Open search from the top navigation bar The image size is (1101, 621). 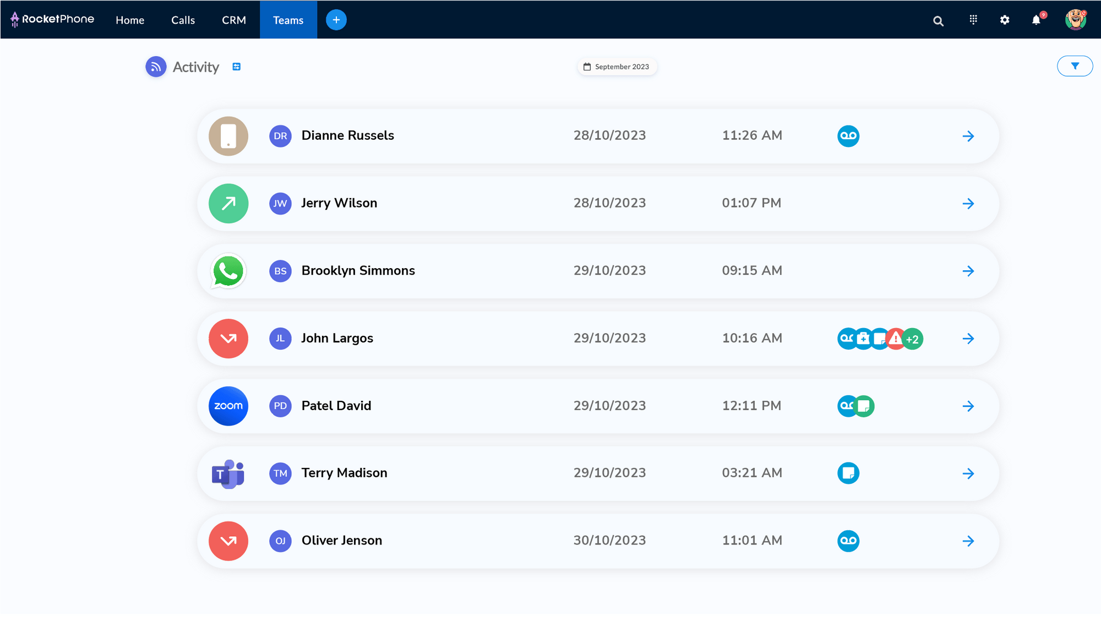[938, 20]
